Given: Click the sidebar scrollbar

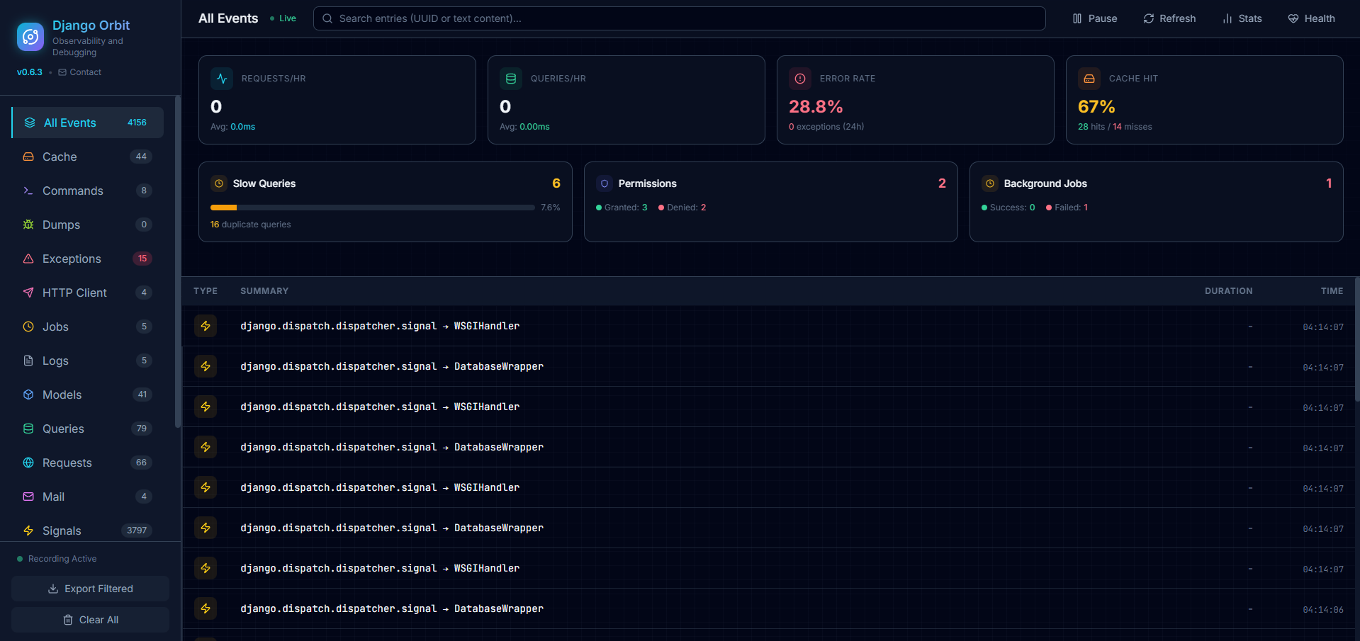Looking at the screenshot, I should 178,262.
